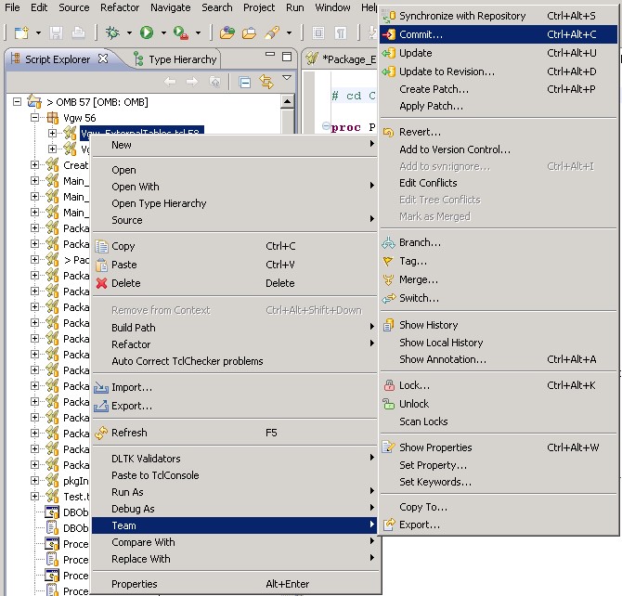Click the New file wizard icon
This screenshot has height=596, width=622.
point(19,33)
